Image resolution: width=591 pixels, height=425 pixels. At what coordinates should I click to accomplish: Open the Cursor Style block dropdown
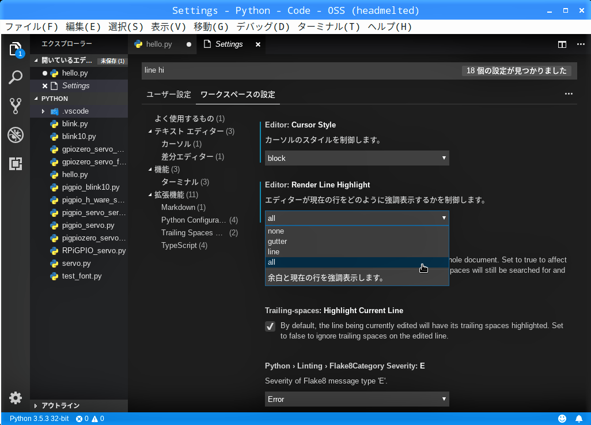(x=357, y=158)
